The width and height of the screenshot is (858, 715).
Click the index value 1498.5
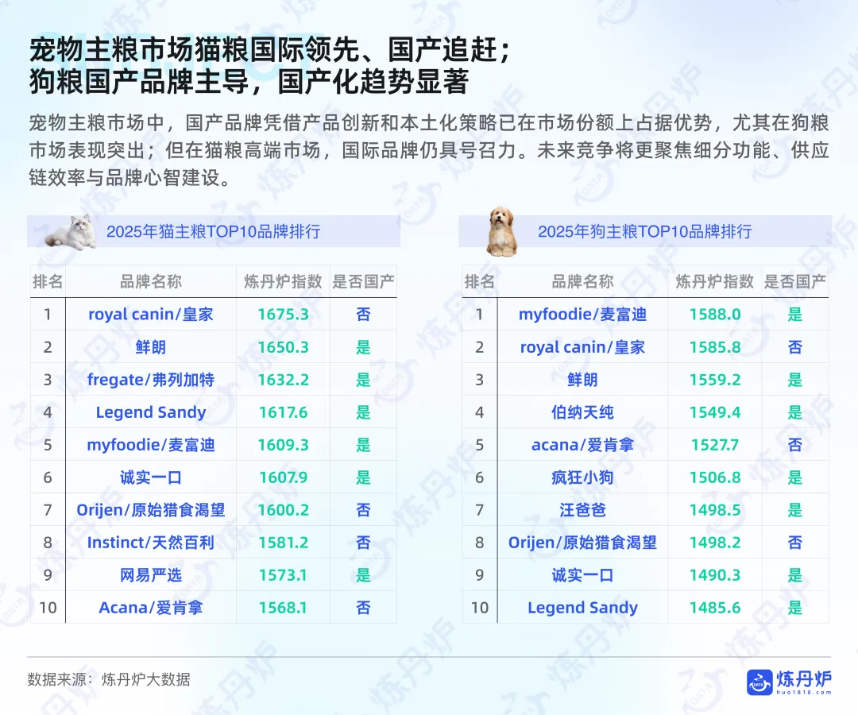(x=715, y=510)
